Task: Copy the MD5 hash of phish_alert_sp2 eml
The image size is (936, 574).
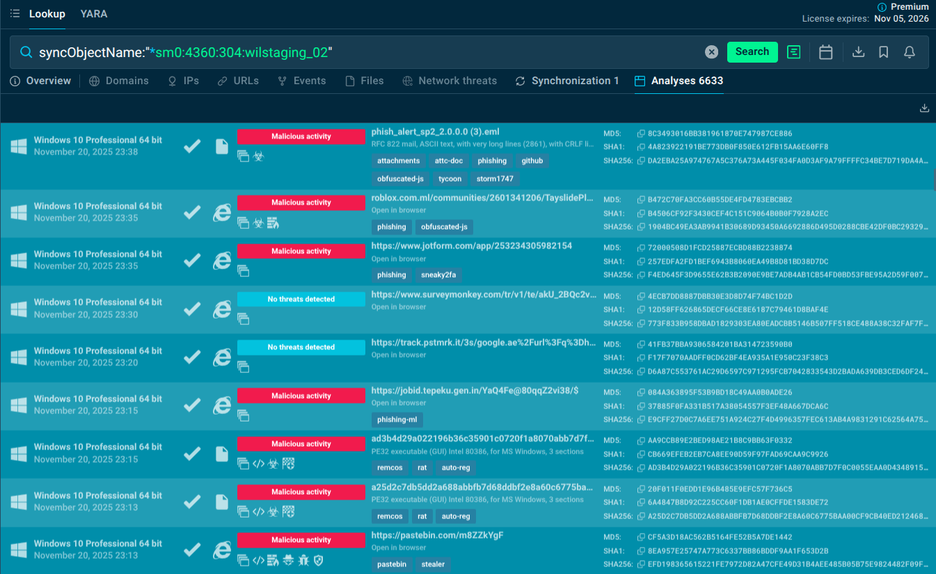Action: pos(641,134)
